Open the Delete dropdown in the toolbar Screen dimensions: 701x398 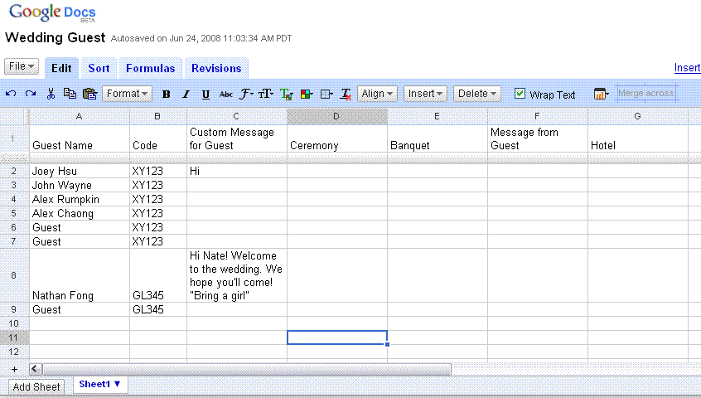tap(477, 94)
